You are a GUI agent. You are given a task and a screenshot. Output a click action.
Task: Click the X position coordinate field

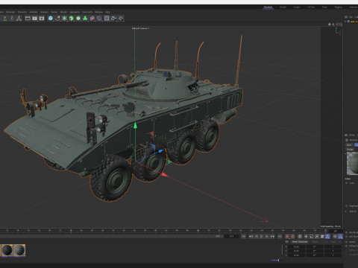(x=297, y=246)
